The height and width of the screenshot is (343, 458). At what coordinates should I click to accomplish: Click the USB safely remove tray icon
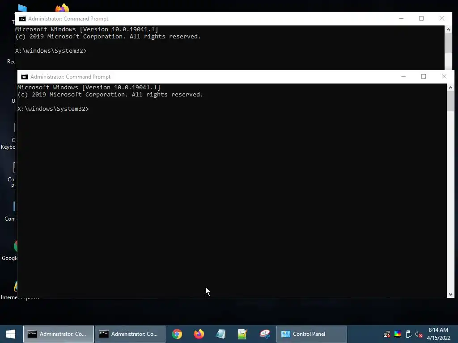tap(408, 334)
